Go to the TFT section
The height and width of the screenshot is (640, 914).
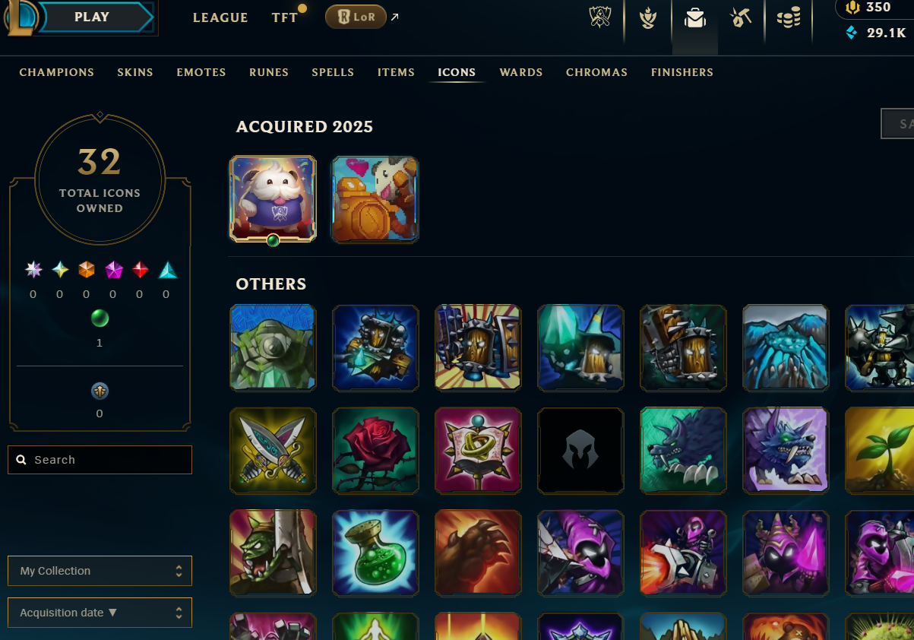click(x=285, y=17)
